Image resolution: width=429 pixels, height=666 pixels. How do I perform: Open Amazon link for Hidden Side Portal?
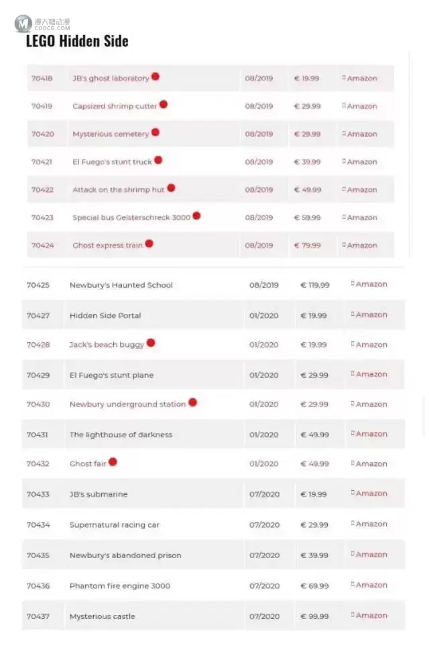[369, 315]
